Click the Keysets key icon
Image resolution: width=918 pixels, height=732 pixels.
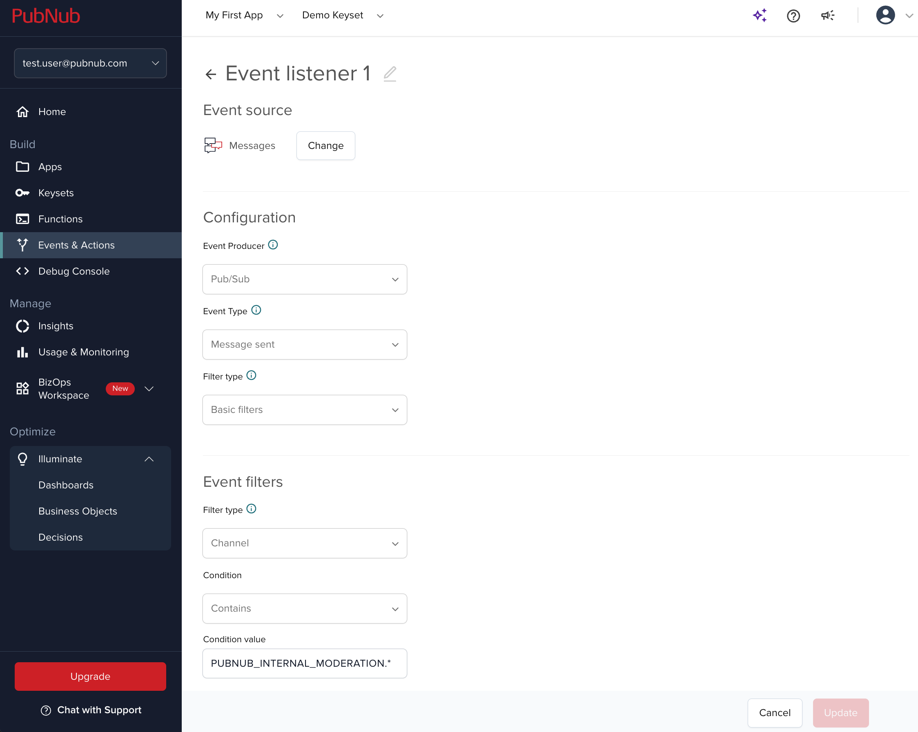(22, 193)
